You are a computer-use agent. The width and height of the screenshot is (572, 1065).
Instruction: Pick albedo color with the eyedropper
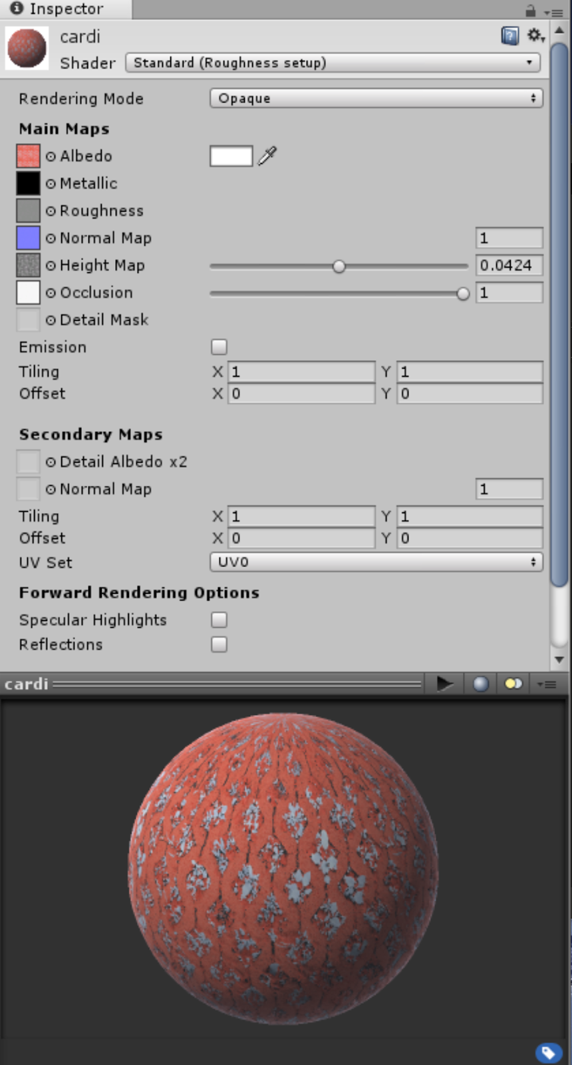click(x=267, y=156)
